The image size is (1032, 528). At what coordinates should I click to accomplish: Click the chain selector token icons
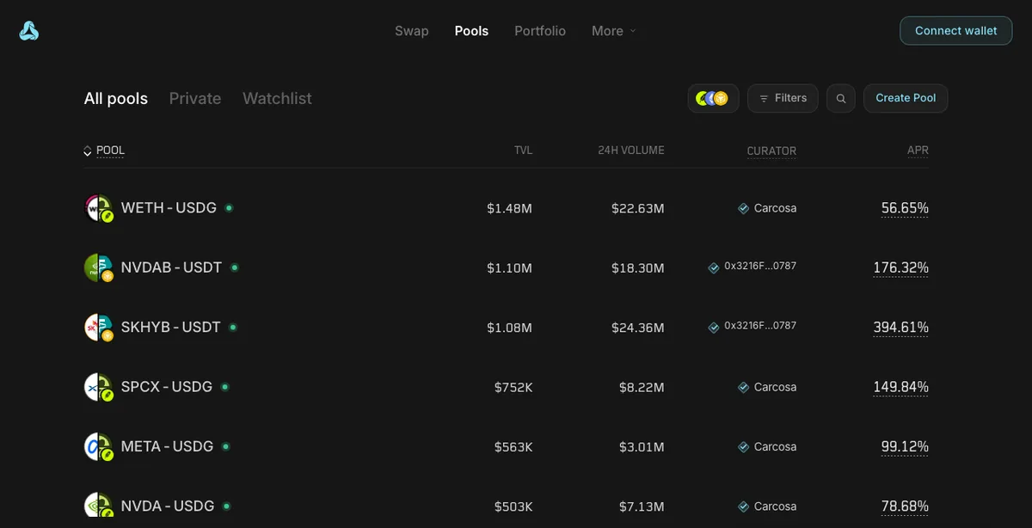tap(713, 99)
